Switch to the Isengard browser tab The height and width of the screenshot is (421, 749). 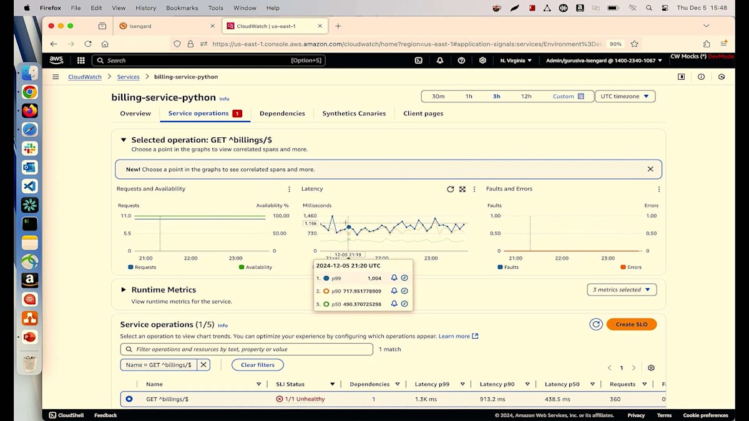166,26
